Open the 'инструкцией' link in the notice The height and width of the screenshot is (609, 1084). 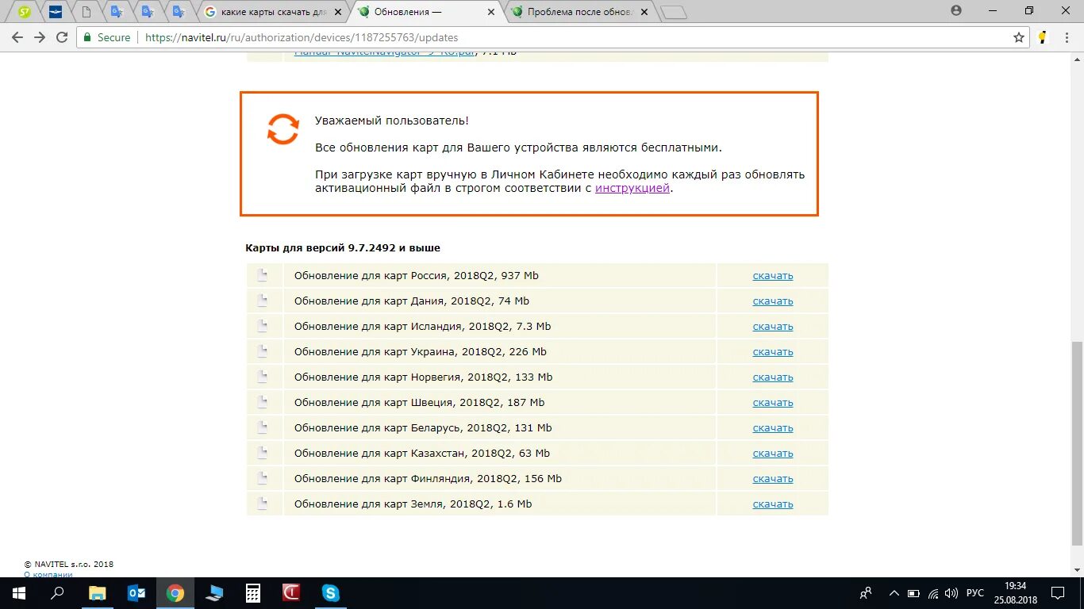pyautogui.click(x=632, y=188)
